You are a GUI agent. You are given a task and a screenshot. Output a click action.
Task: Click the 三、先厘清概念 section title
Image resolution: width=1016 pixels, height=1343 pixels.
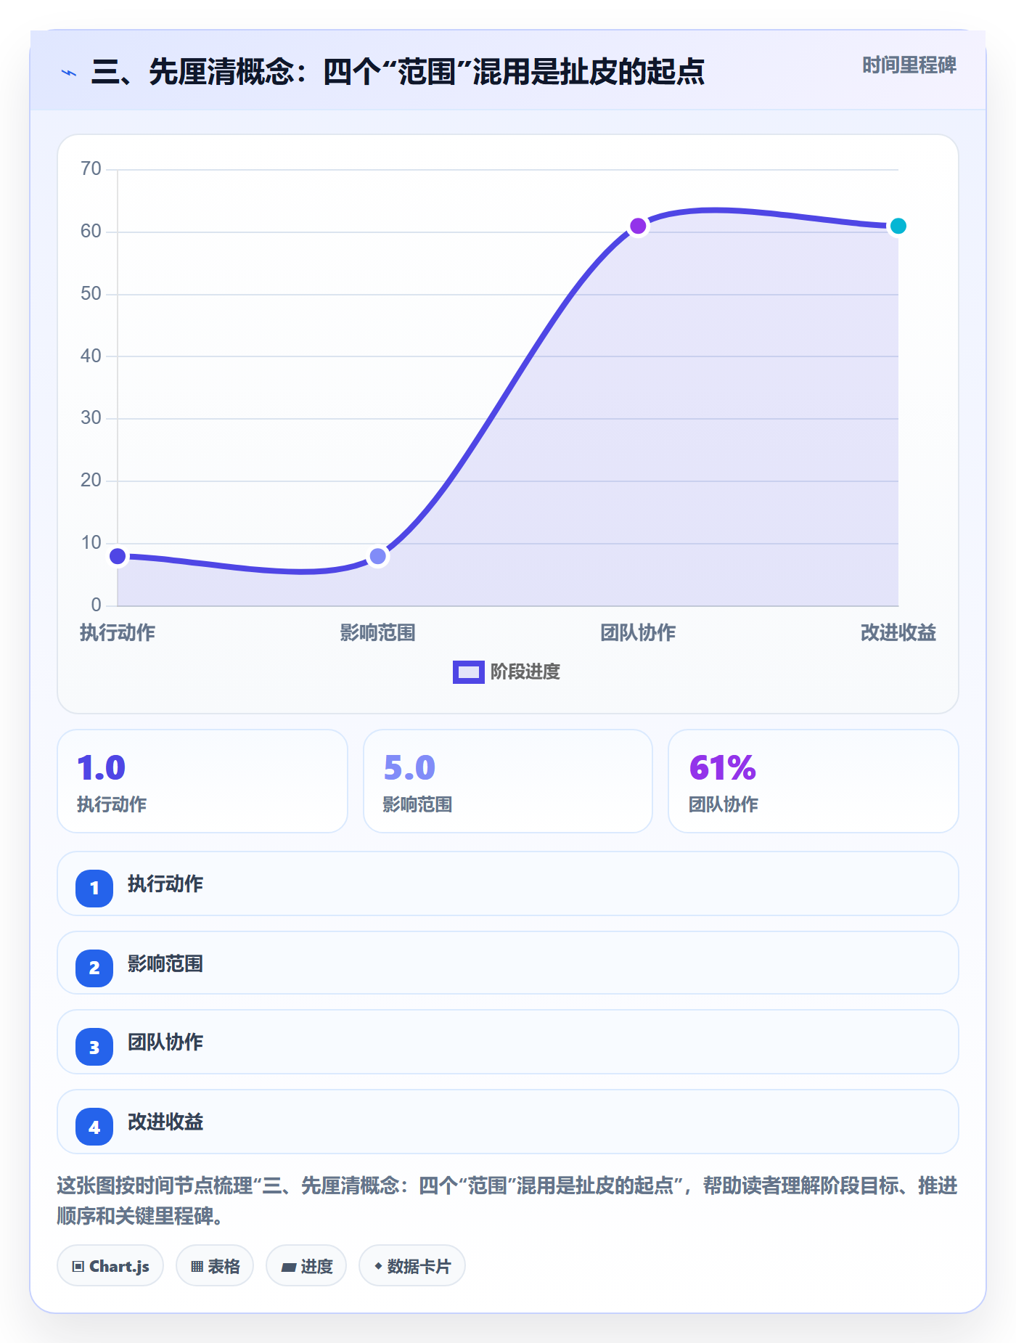(x=398, y=72)
